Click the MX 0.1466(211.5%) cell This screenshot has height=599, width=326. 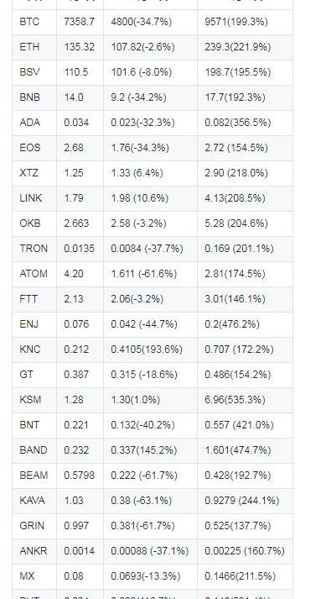pyautogui.click(x=241, y=576)
